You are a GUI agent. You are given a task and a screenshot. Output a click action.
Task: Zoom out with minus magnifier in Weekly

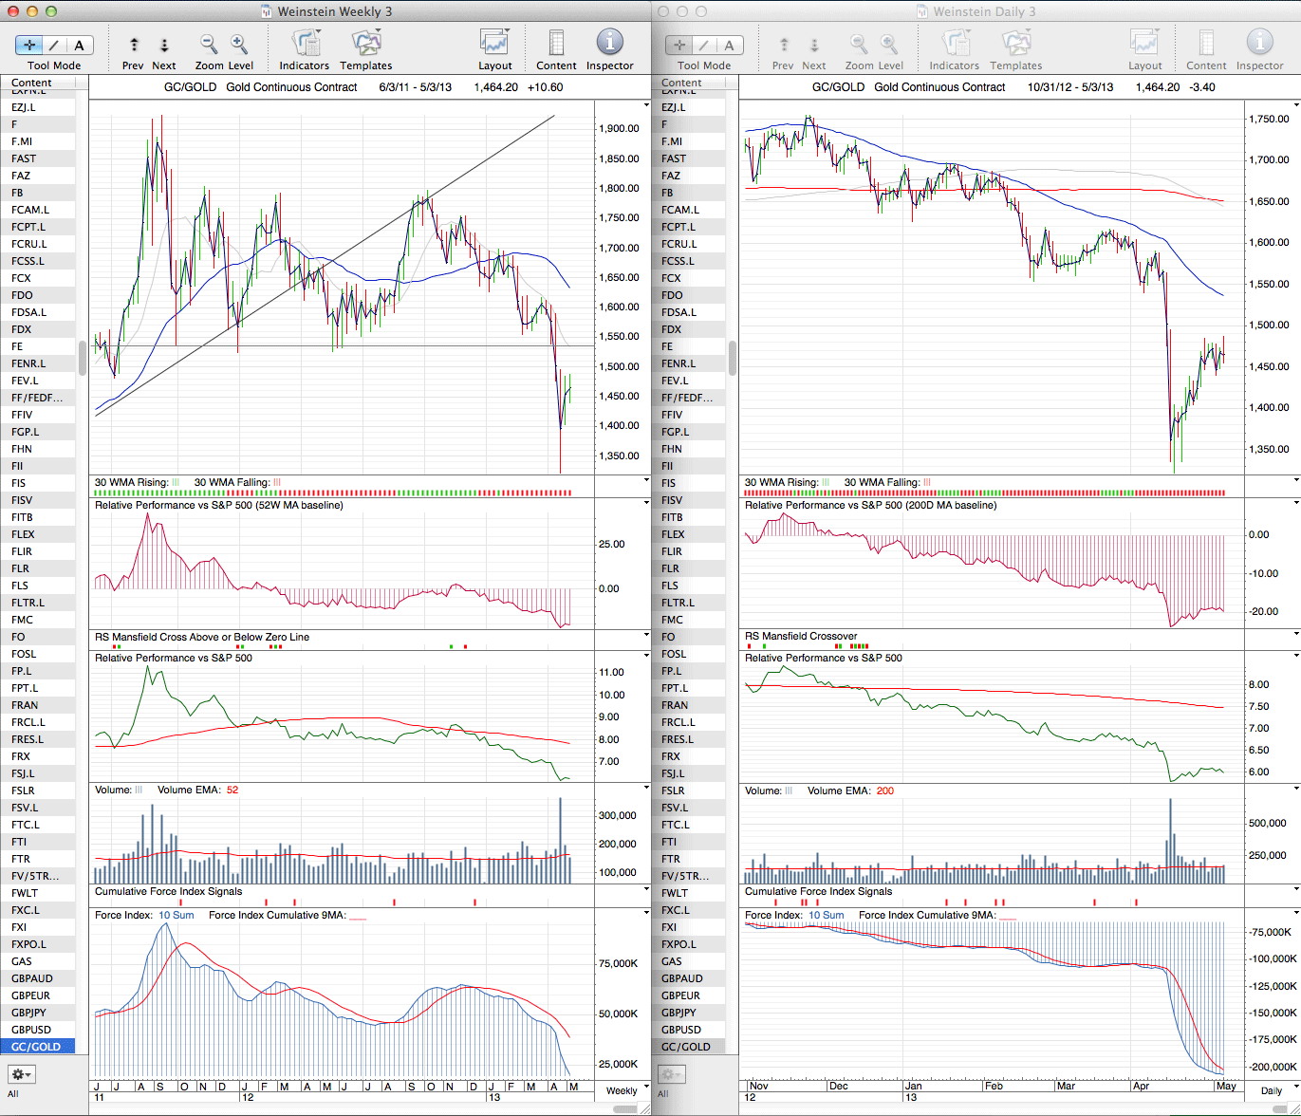click(x=209, y=45)
